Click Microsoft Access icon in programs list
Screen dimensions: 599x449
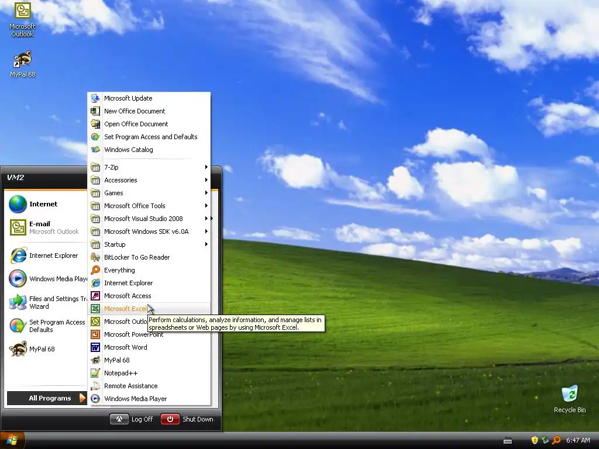click(95, 296)
